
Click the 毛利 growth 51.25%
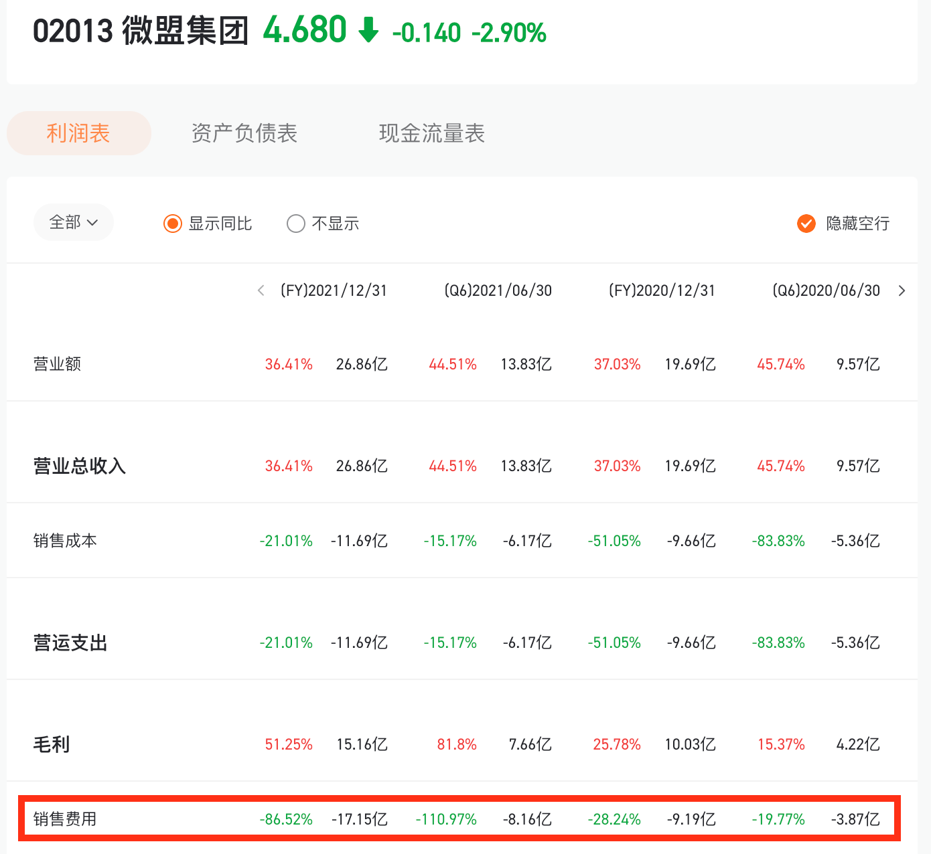click(x=289, y=744)
